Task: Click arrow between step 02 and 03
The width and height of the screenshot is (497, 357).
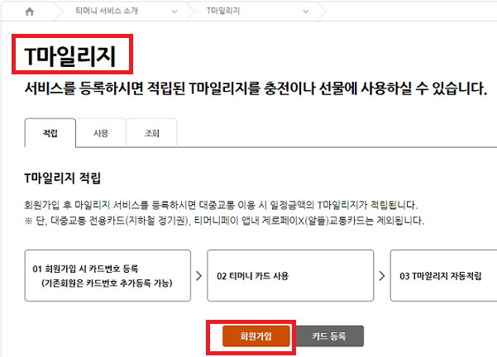Action: [382, 275]
